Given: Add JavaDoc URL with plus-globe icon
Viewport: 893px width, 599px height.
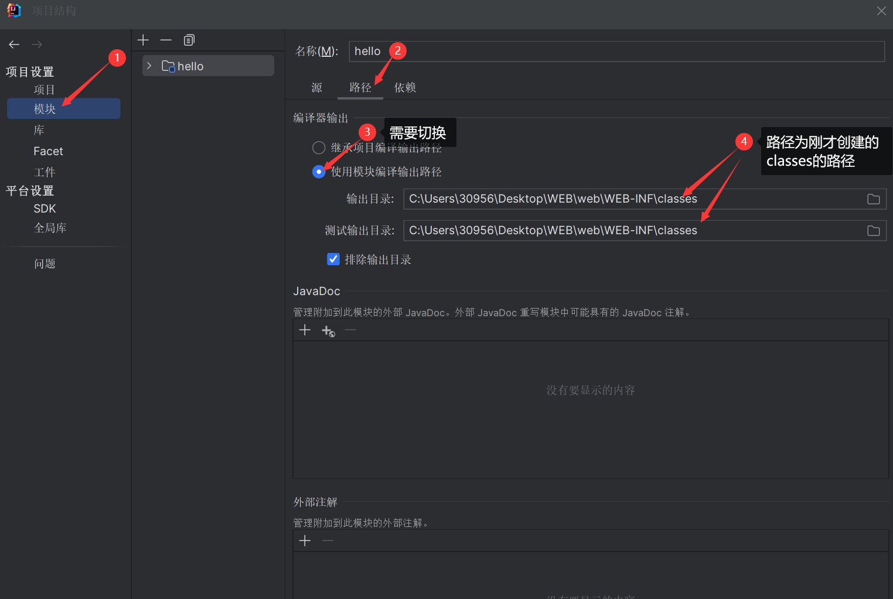Looking at the screenshot, I should (x=328, y=331).
